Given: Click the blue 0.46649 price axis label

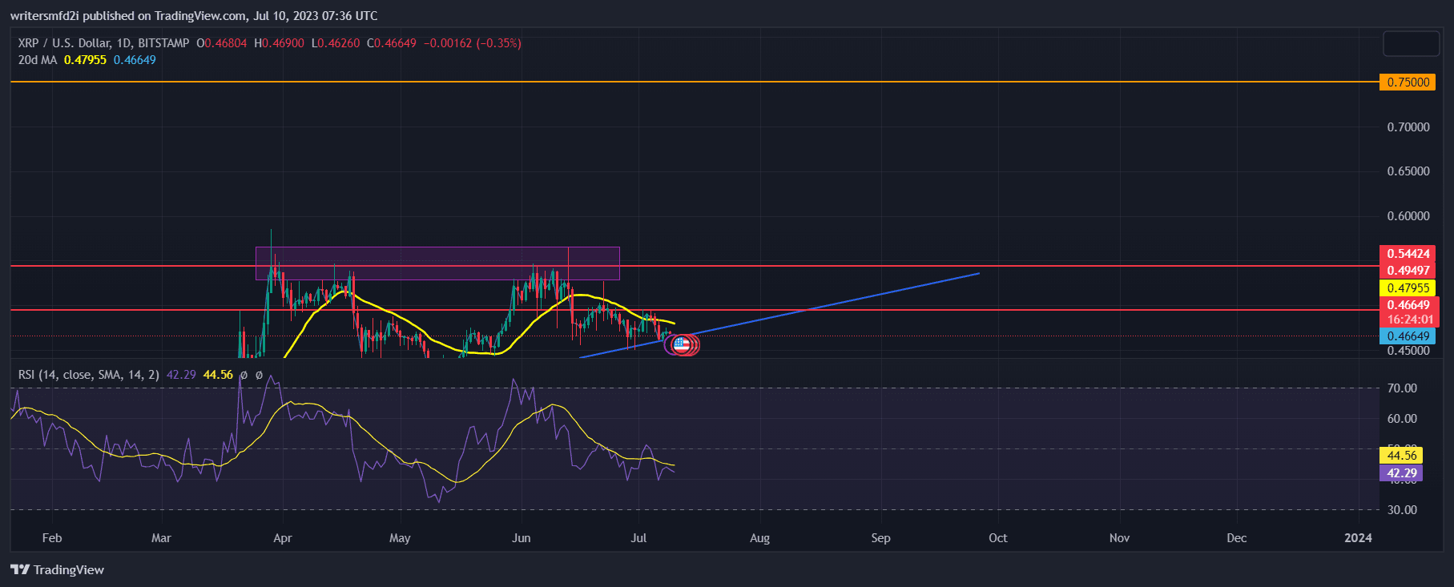Looking at the screenshot, I should coord(1408,336).
